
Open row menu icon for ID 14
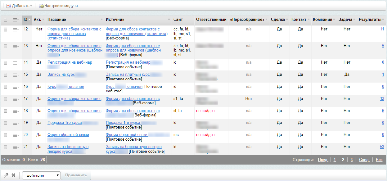[16, 63]
